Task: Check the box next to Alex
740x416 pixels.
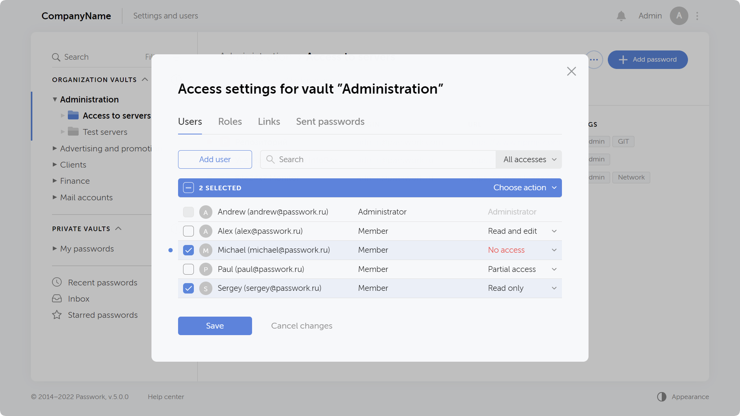Action: click(x=188, y=231)
